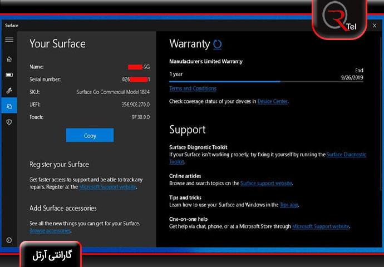Refresh the Warranty status icon
The image size is (384, 267).
click(217, 44)
